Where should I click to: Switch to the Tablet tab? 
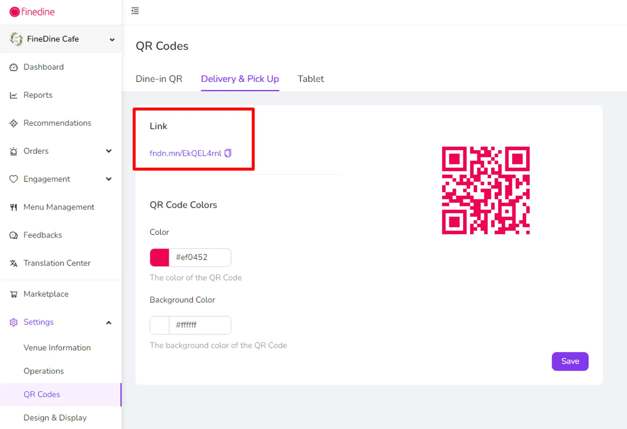pyautogui.click(x=311, y=79)
